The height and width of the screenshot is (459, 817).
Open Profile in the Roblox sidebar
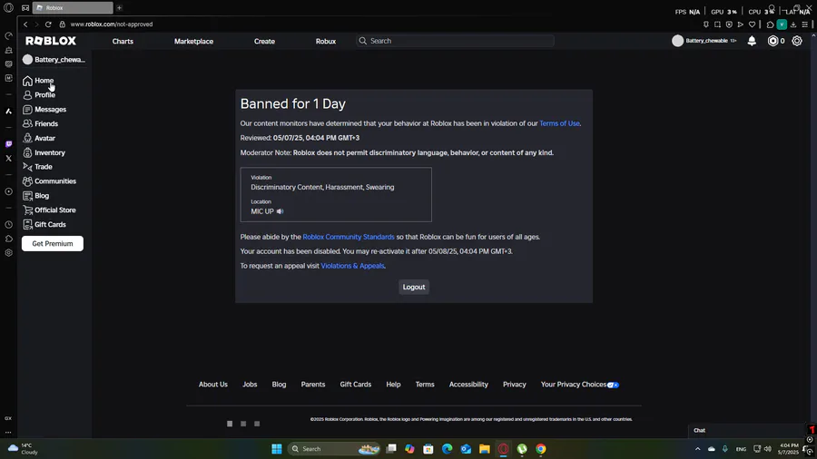[x=39, y=94]
